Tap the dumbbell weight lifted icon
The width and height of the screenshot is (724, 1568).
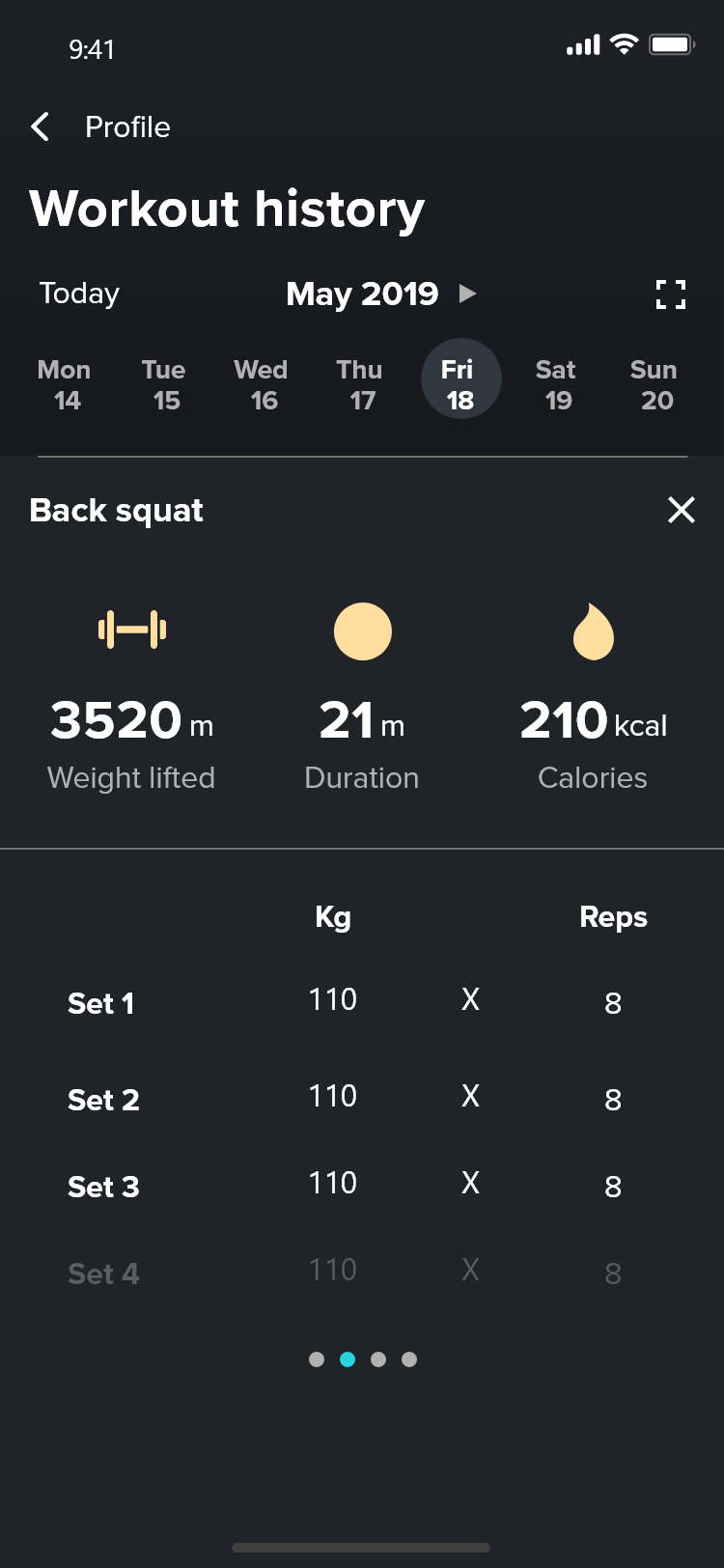[132, 630]
